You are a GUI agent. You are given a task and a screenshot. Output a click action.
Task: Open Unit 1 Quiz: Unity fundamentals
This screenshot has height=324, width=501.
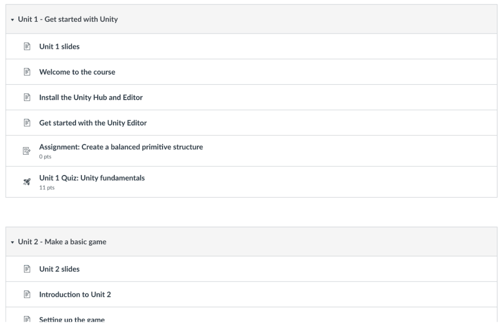tap(92, 178)
